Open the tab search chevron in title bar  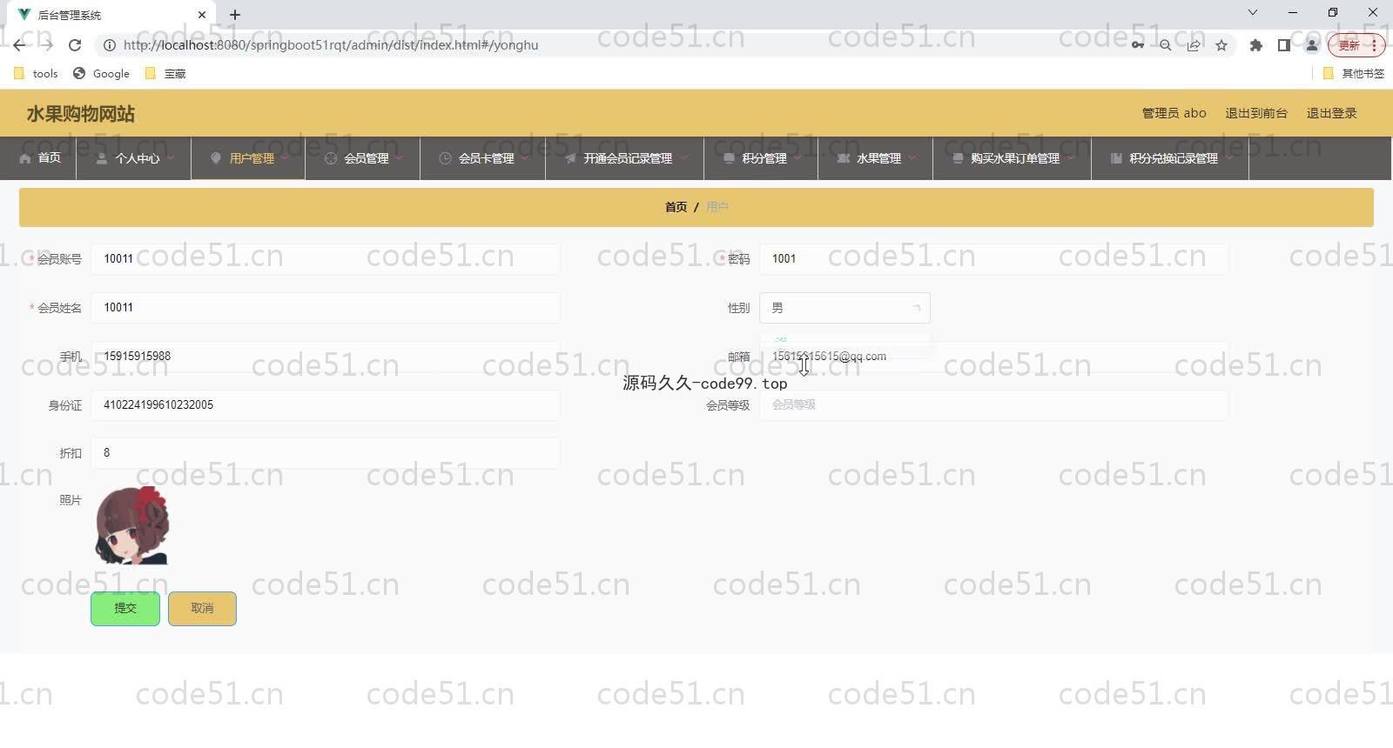coord(1253,12)
